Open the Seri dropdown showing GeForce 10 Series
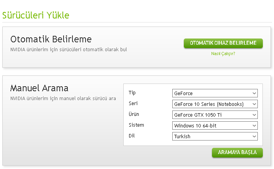 point(211,104)
